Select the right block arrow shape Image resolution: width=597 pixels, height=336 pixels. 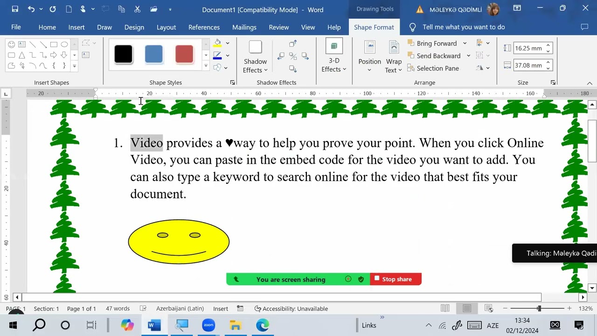[54, 55]
